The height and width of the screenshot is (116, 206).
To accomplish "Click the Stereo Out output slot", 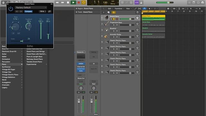I will [x=81, y=78].
